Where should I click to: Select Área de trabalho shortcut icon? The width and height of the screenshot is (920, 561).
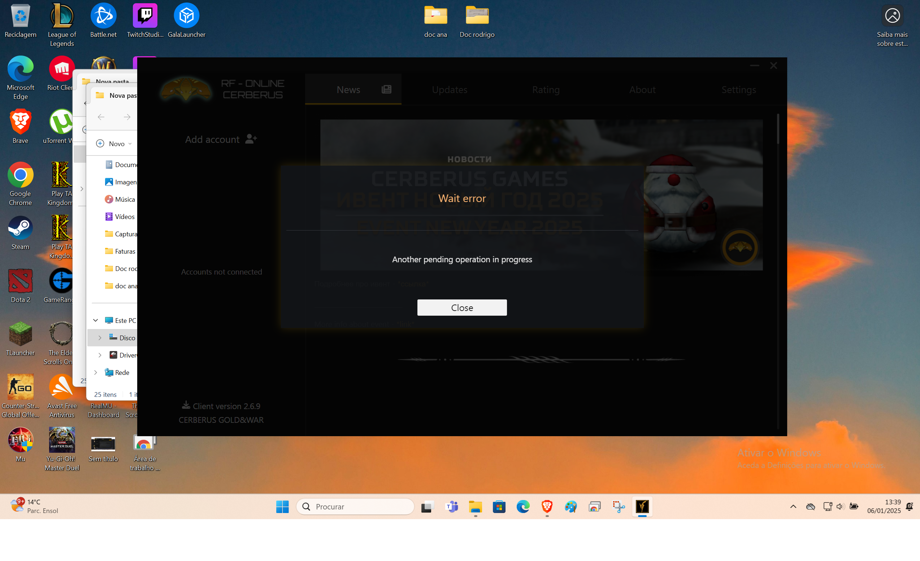point(145,453)
